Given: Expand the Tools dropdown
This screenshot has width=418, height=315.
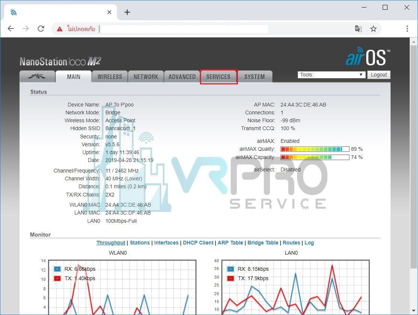Looking at the screenshot, I should (332, 75).
